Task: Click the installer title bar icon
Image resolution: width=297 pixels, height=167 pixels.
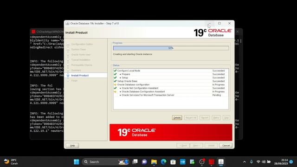Action: coord(67,24)
